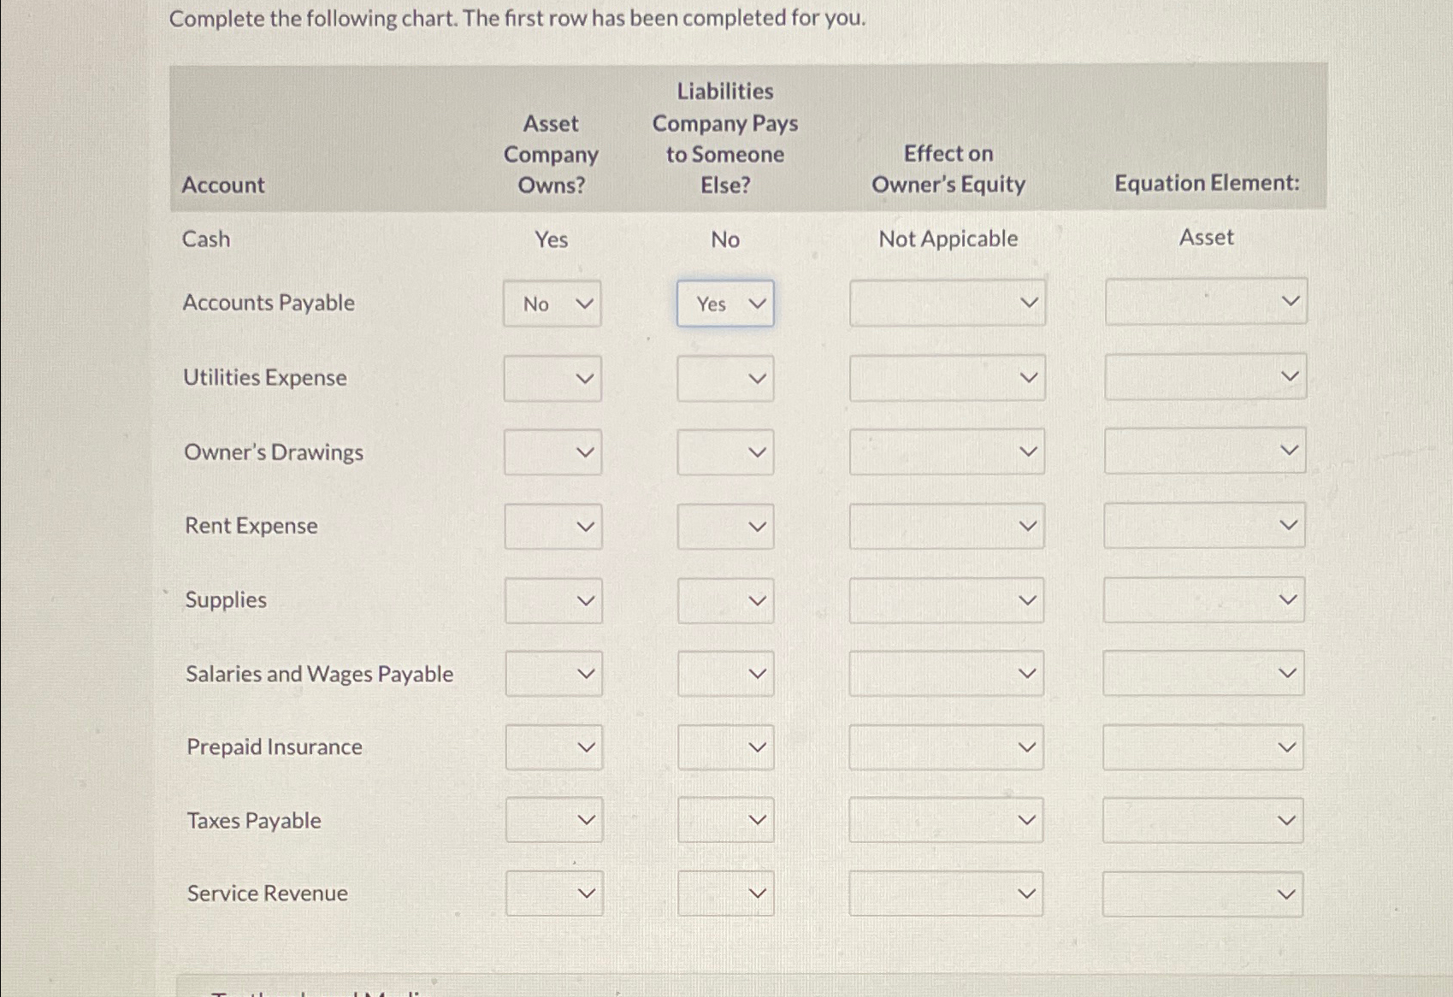Open Accounts Payable Asset Company Owns dropdown
This screenshot has height=997, width=1453.
pyautogui.click(x=552, y=304)
